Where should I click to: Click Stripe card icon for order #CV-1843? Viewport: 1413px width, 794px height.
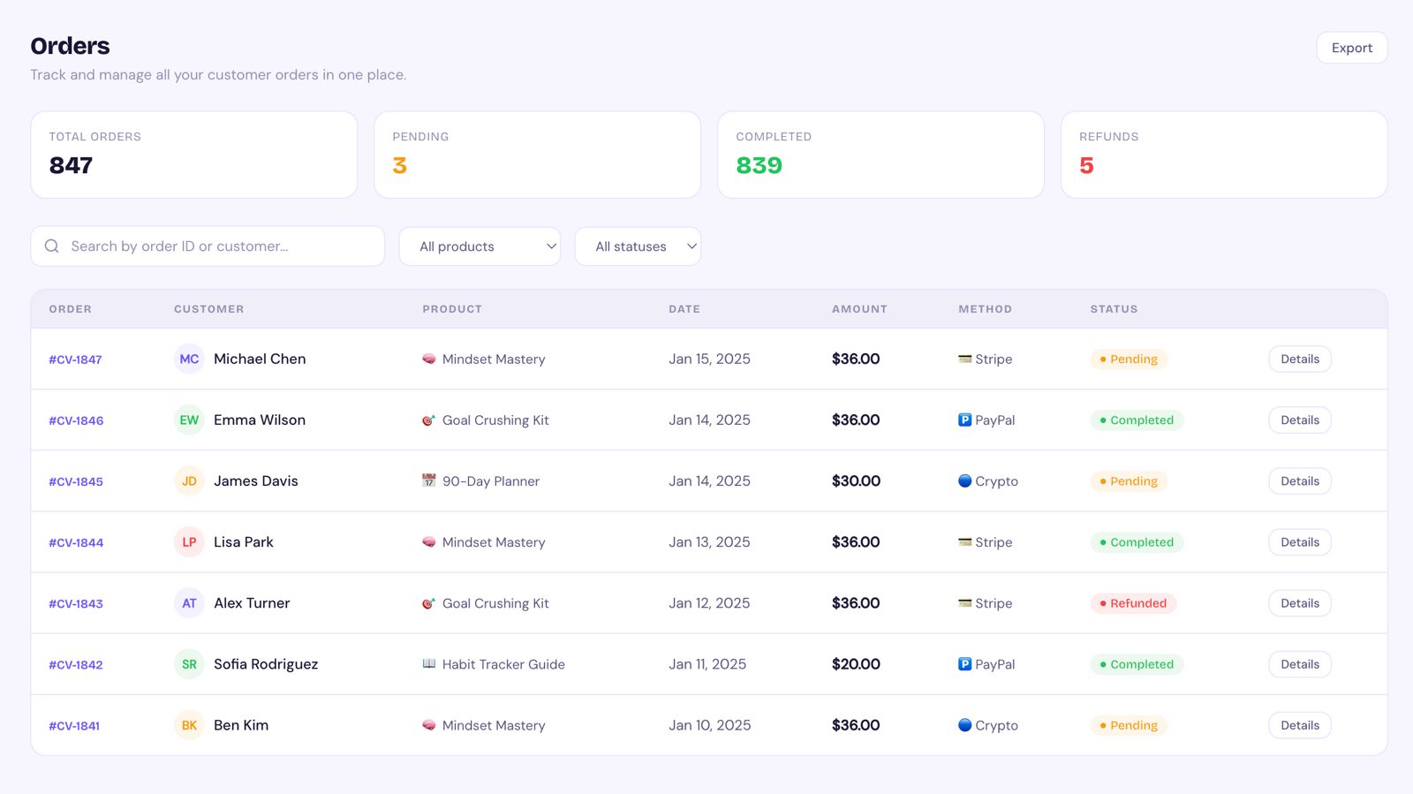pyautogui.click(x=965, y=603)
